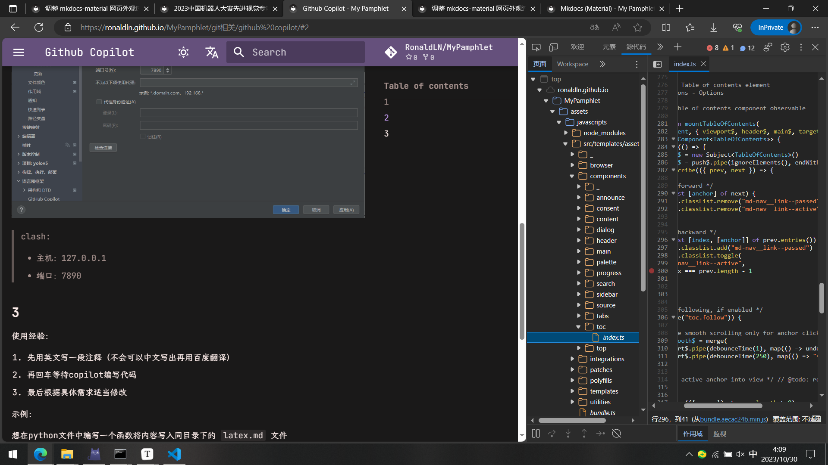Toggle the file navigator sidebar pane
This screenshot has width=828, height=465.
point(657,64)
